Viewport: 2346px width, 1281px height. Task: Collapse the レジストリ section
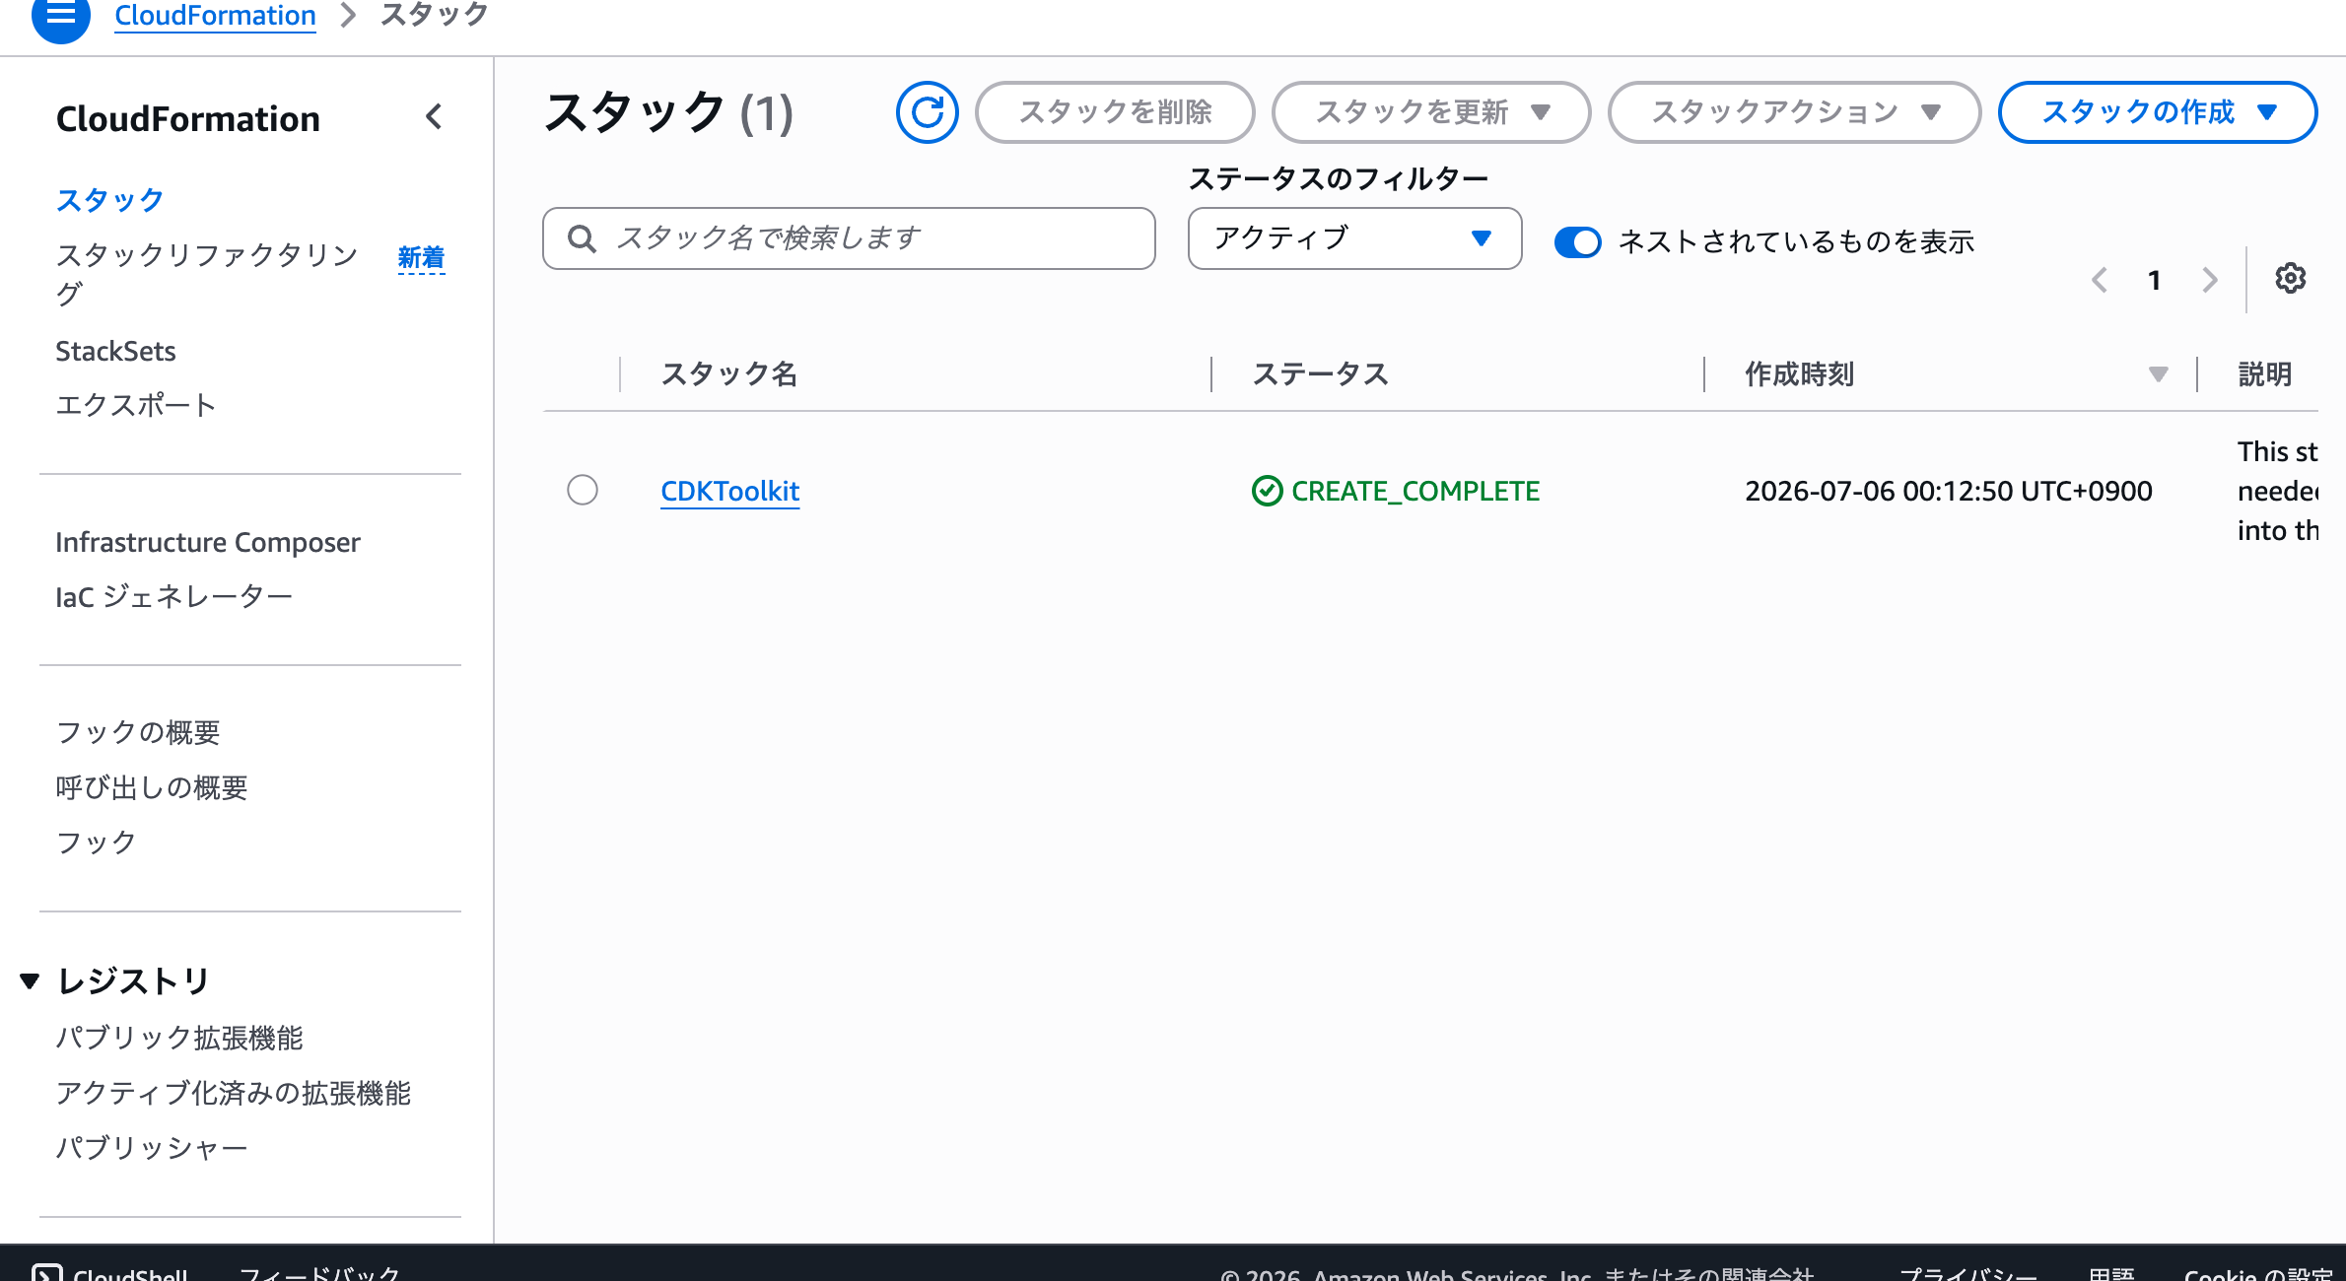pyautogui.click(x=30, y=981)
